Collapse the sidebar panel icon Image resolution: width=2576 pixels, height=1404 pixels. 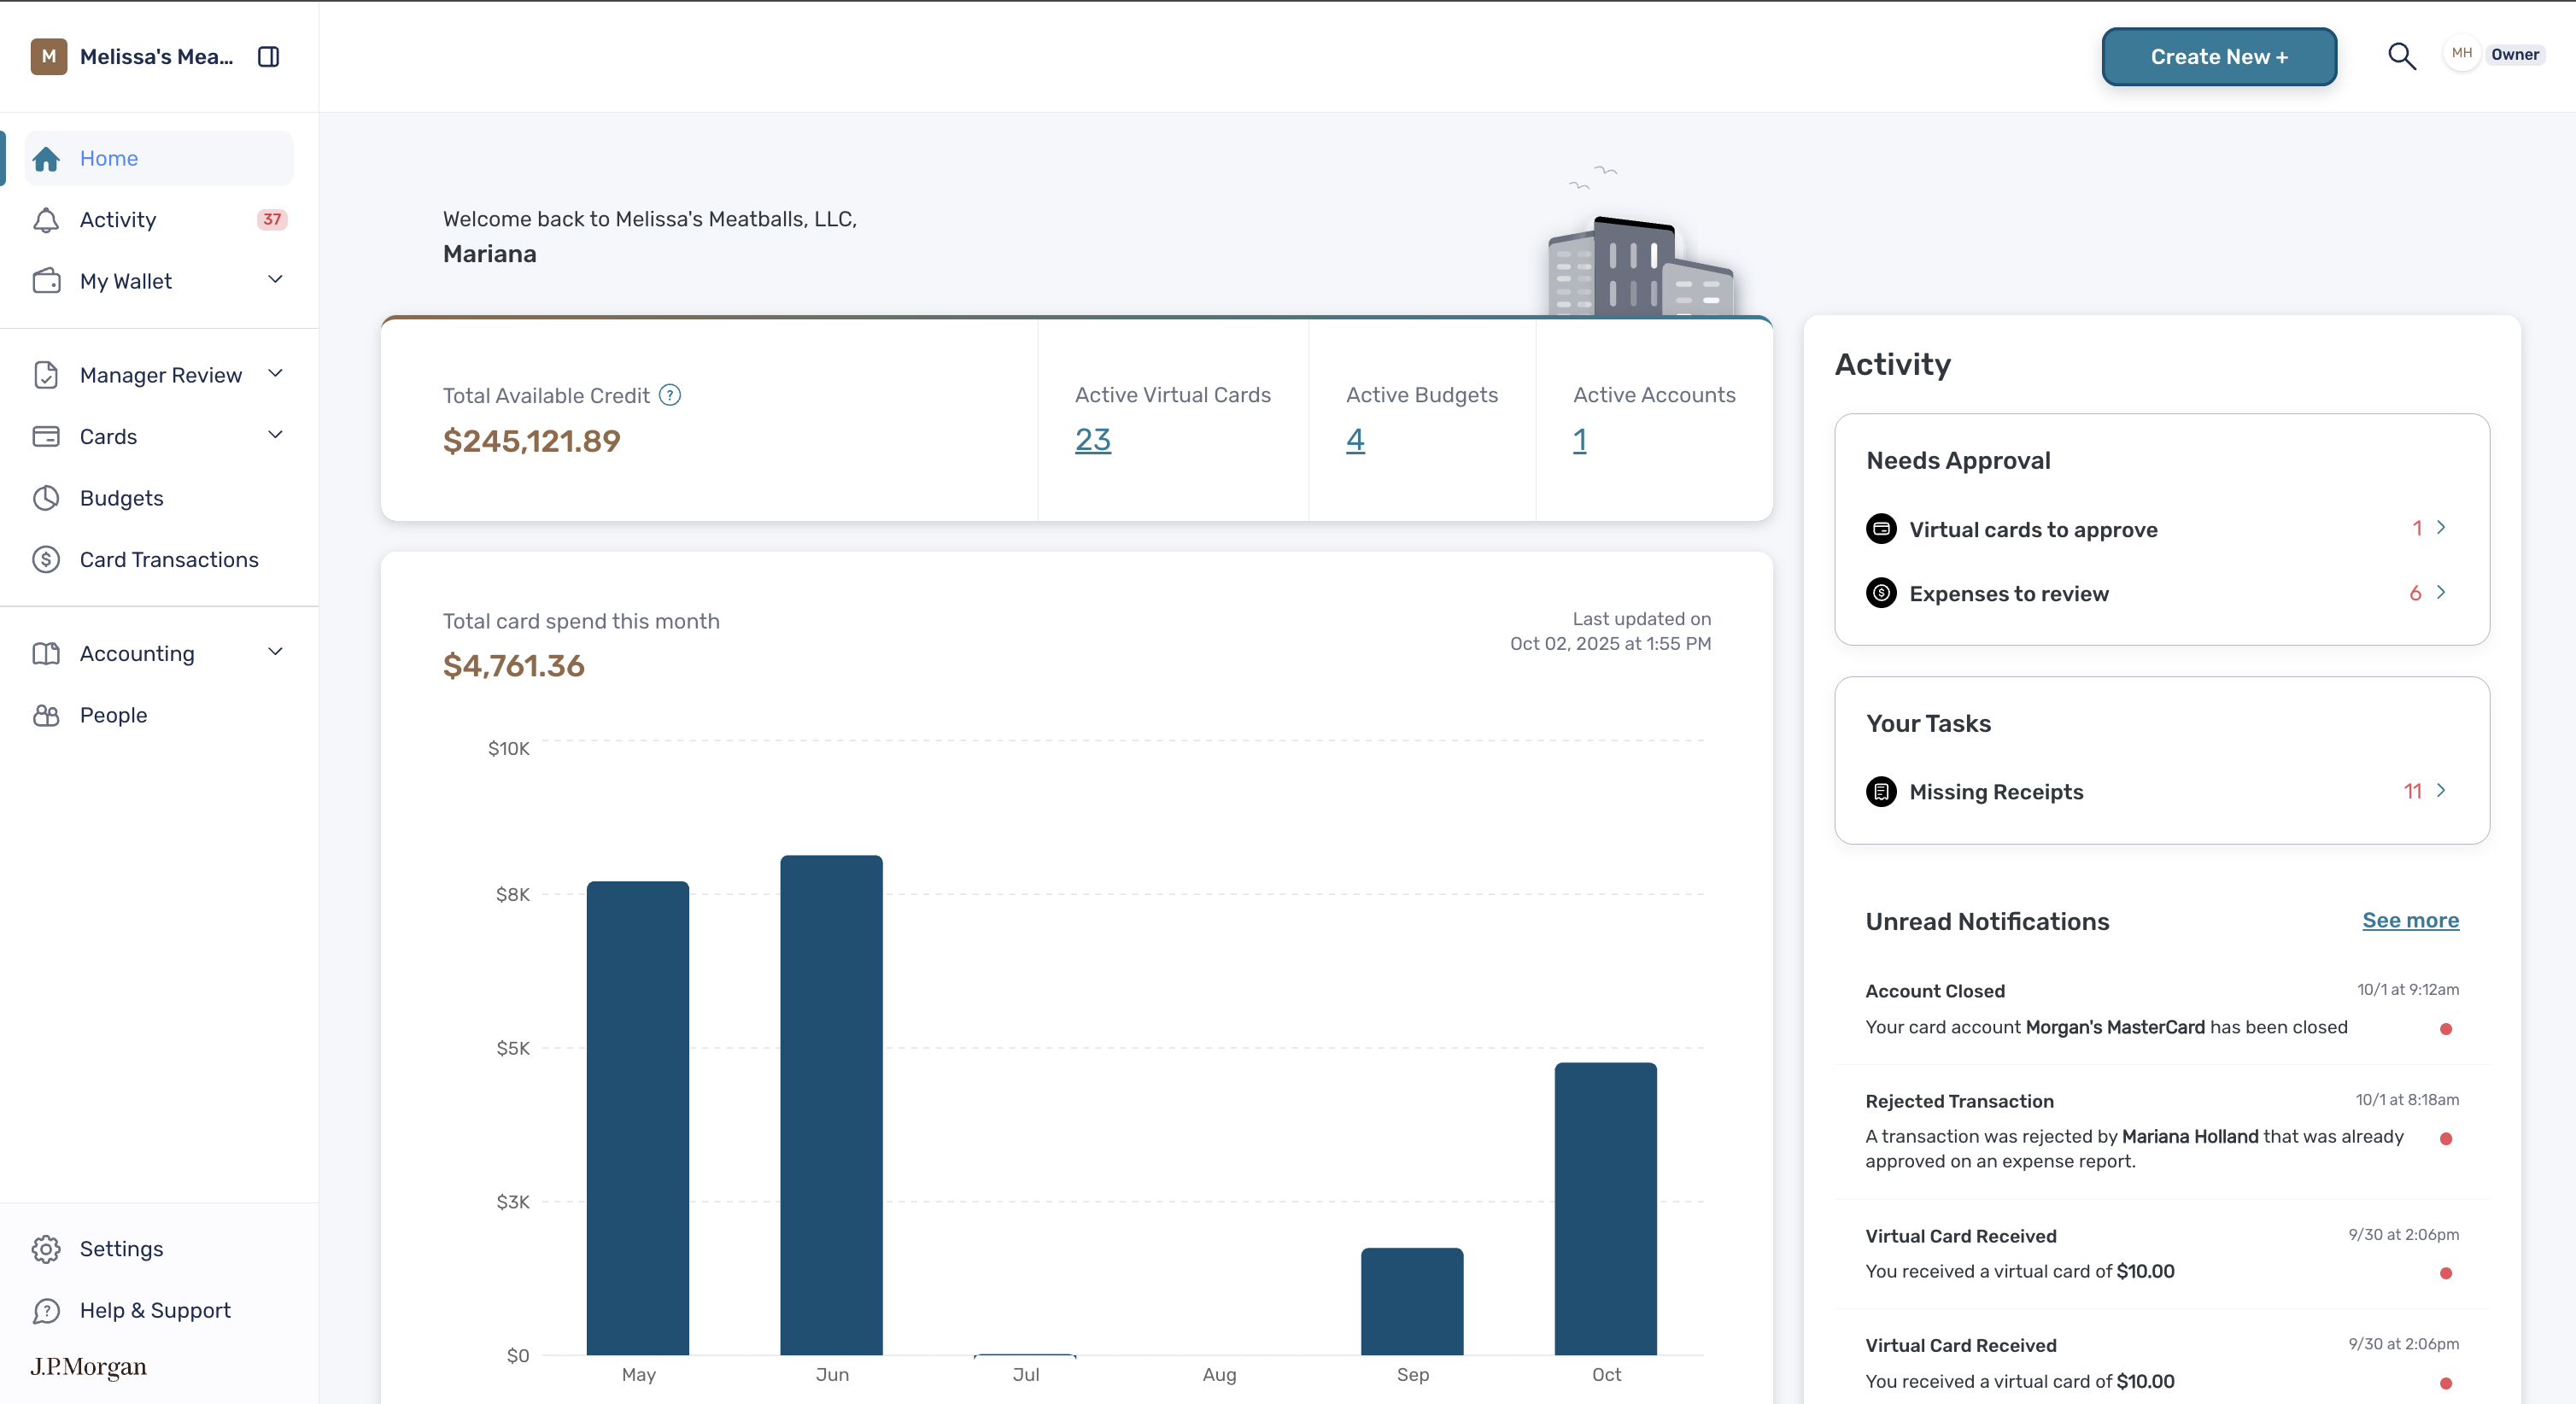[x=268, y=56]
